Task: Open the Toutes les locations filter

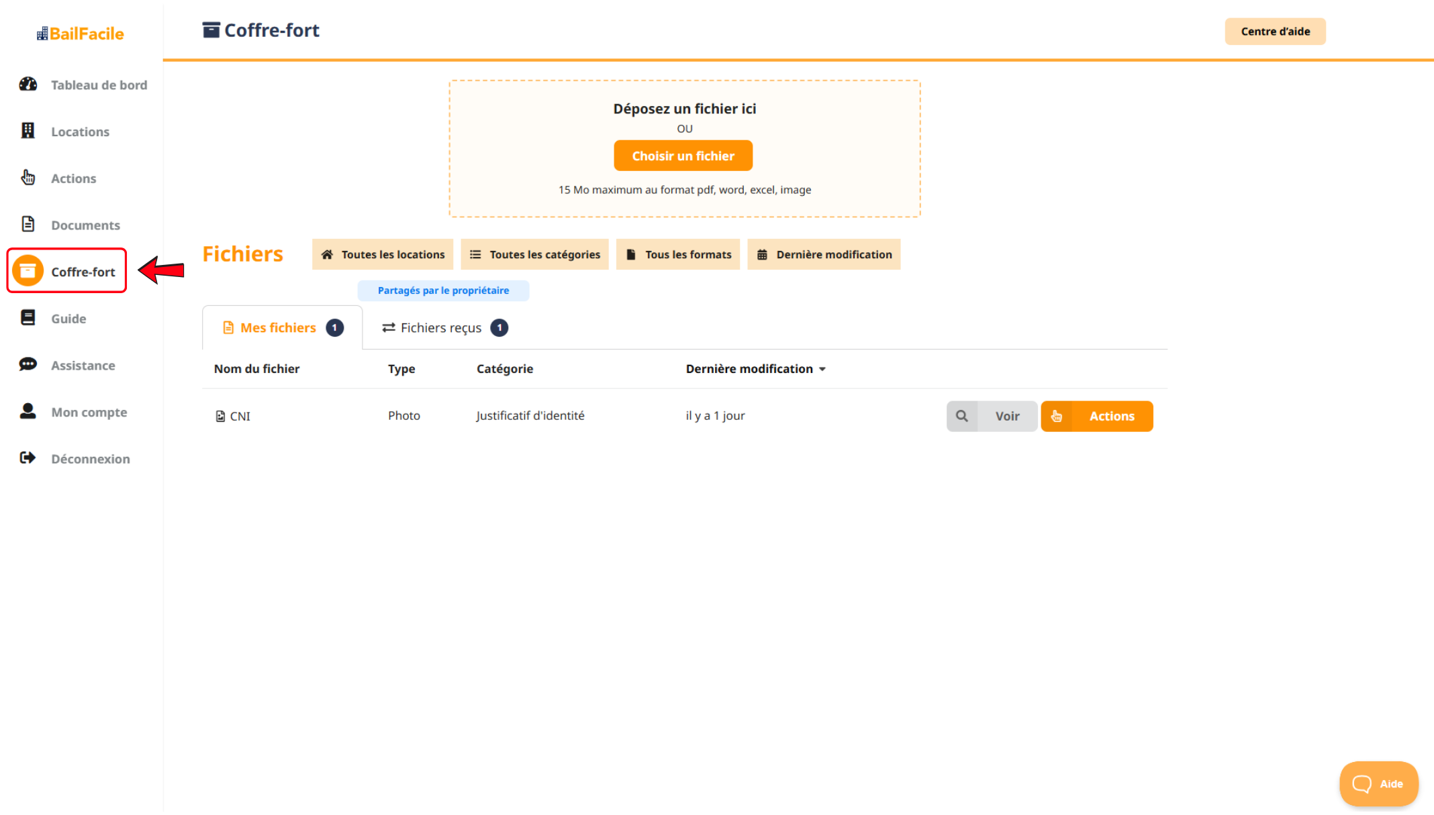Action: coord(383,254)
